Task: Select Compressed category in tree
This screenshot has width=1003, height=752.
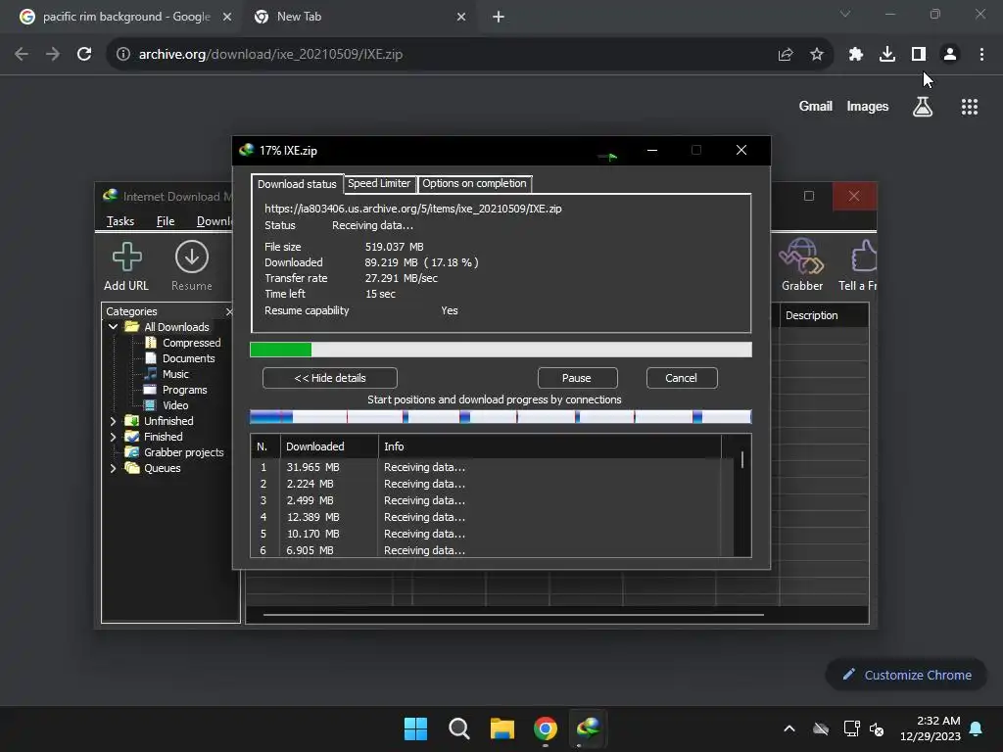Action: coord(191,343)
